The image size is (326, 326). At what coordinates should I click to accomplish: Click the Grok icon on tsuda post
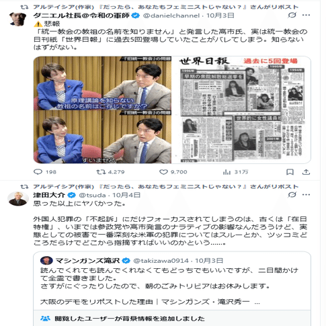pyautogui.click(x=292, y=195)
